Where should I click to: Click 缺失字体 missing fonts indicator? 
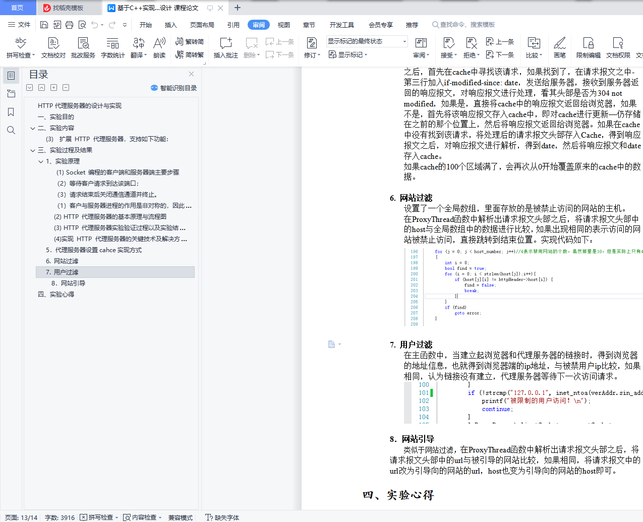[222, 517]
